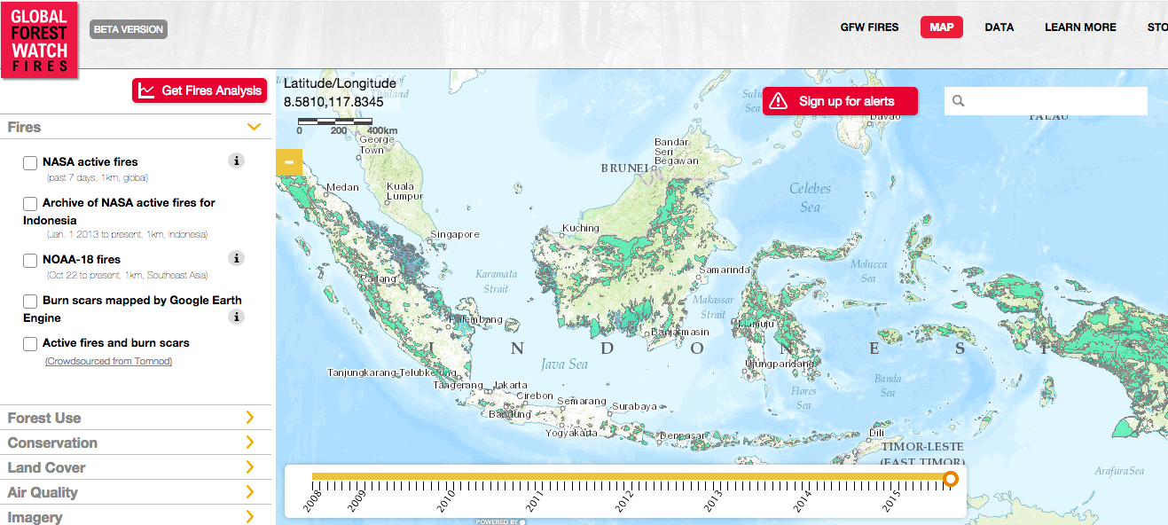
Task: Open the DATA menu item
Action: [999, 27]
